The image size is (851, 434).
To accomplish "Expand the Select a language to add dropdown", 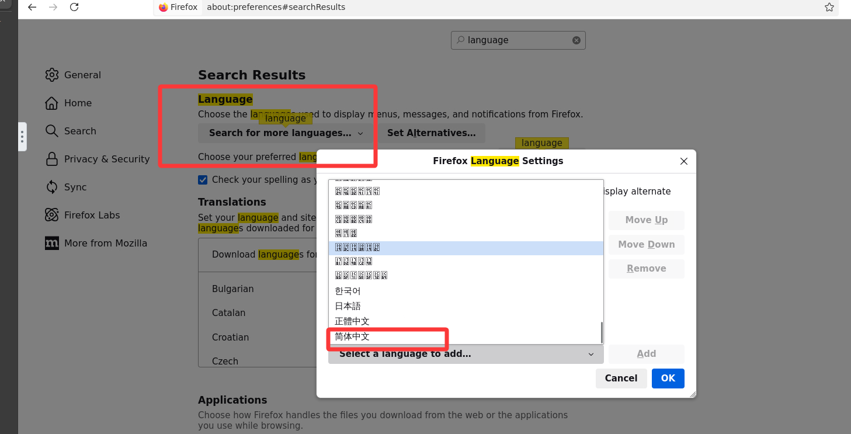I will pos(466,354).
